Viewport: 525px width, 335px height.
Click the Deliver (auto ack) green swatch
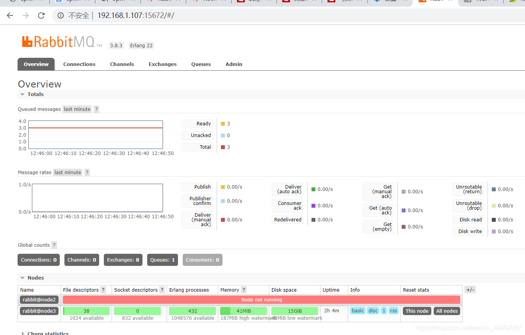pos(313,189)
